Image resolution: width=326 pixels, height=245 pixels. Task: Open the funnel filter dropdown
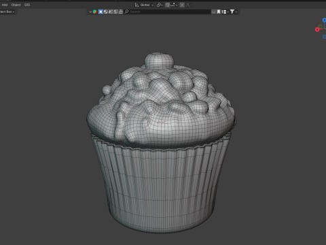click(x=234, y=12)
